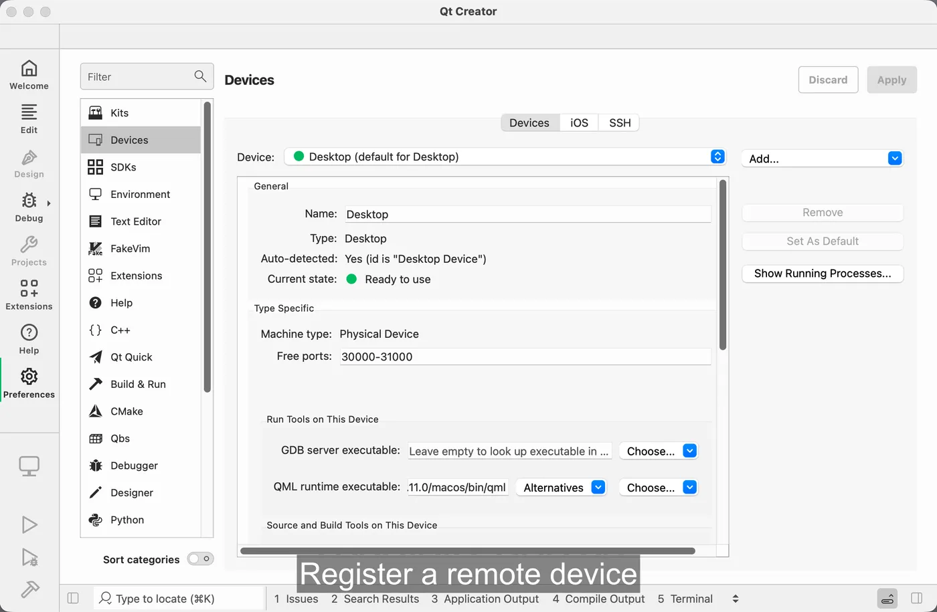Open the Help preferences category

141,302
